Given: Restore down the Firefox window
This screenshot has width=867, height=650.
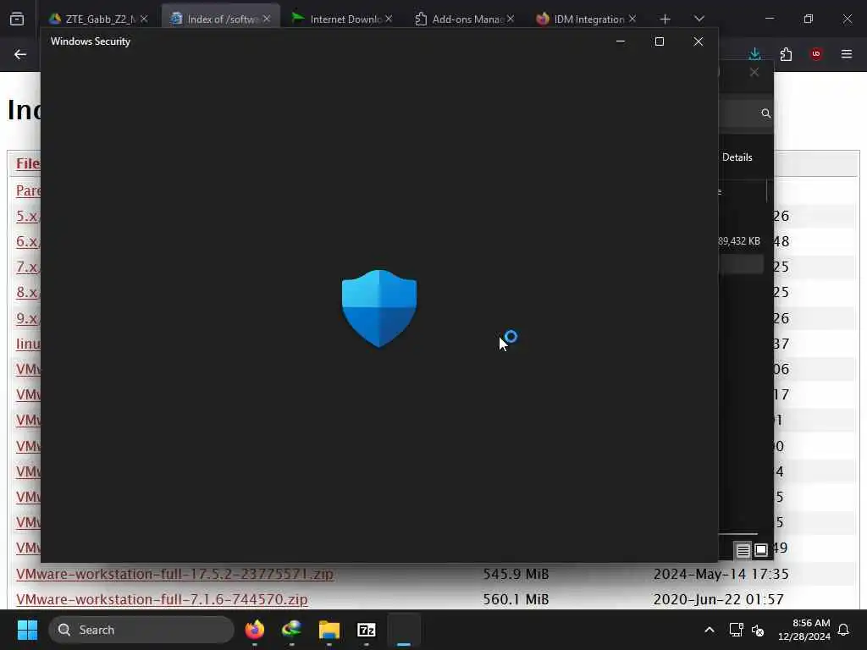Looking at the screenshot, I should coord(809,19).
